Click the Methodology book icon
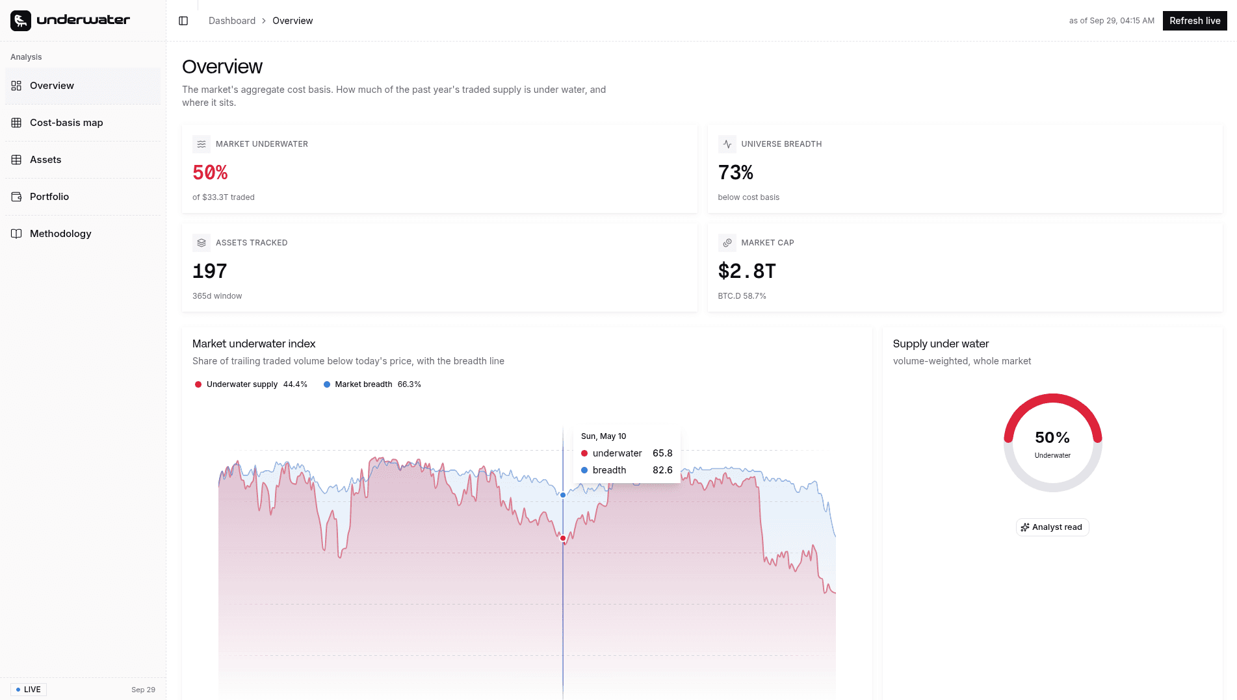 (16, 234)
